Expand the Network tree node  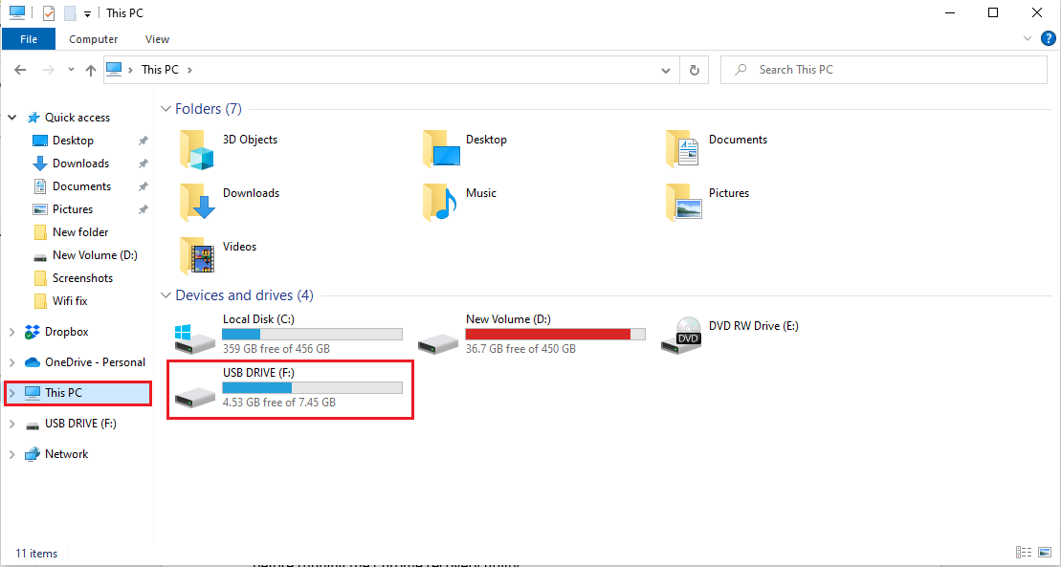click(12, 455)
